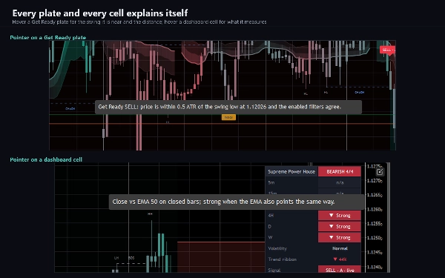445x278 pixels.
Task: Select the 5m timeframe label
Action: point(271,182)
